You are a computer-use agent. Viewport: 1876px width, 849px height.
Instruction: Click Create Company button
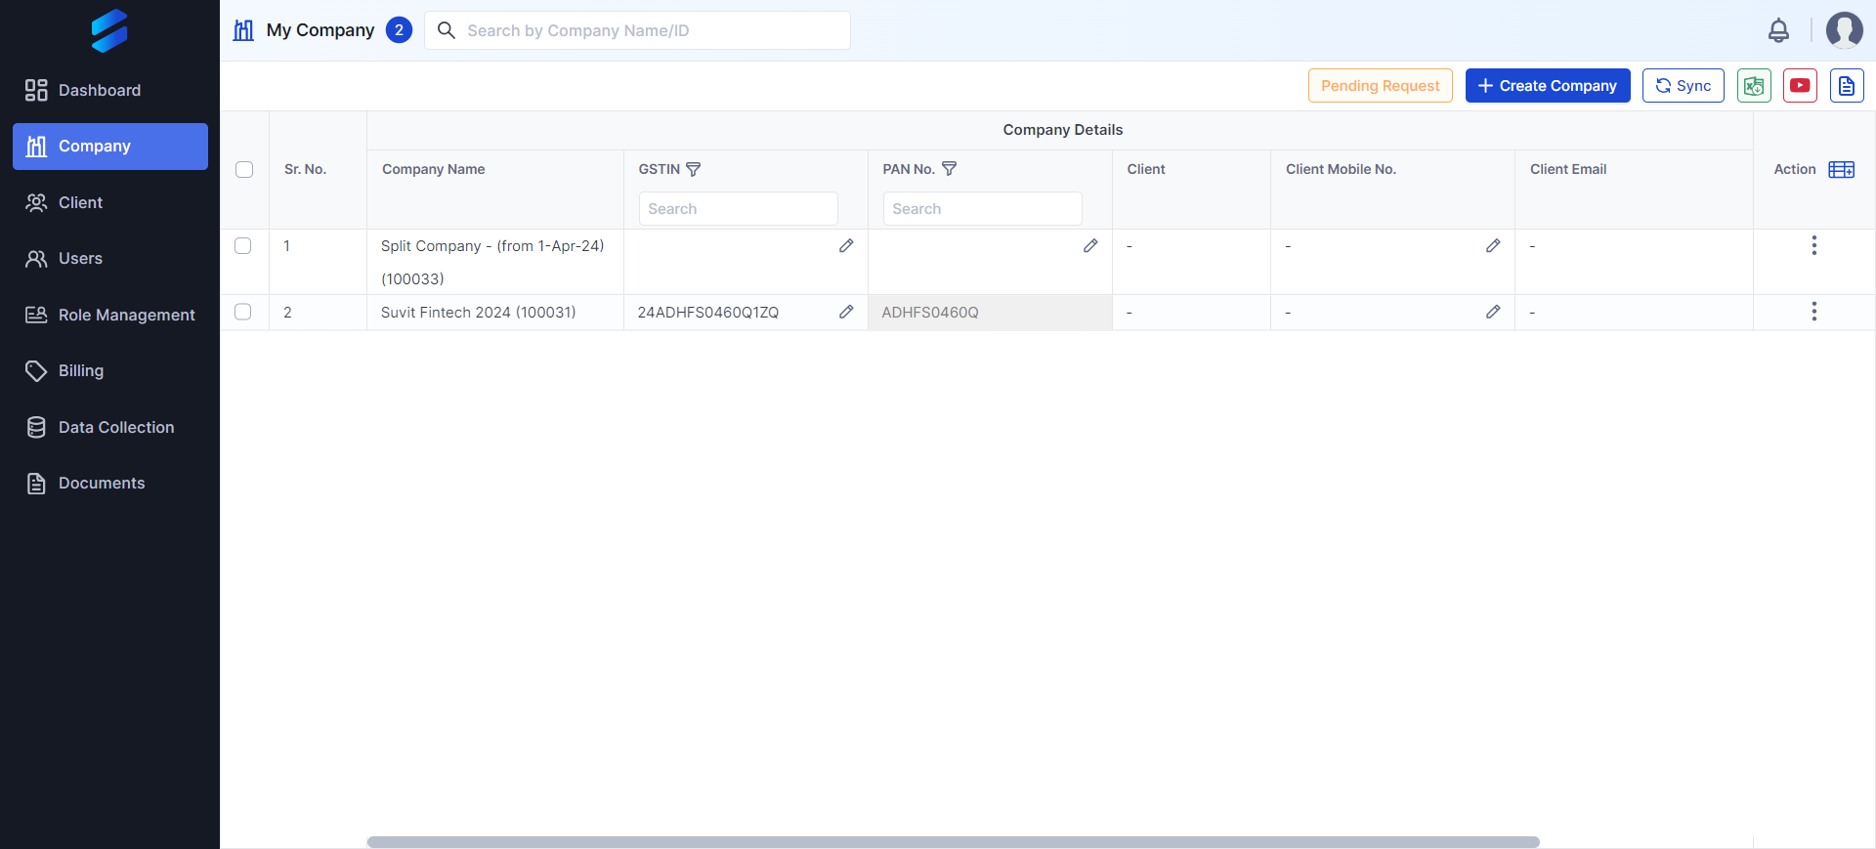1548,86
